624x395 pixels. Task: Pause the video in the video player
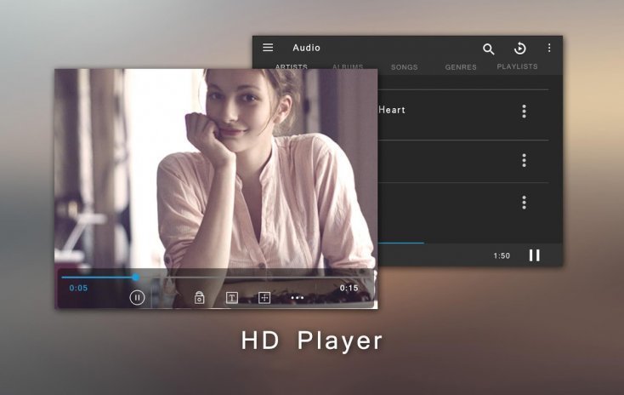click(137, 297)
